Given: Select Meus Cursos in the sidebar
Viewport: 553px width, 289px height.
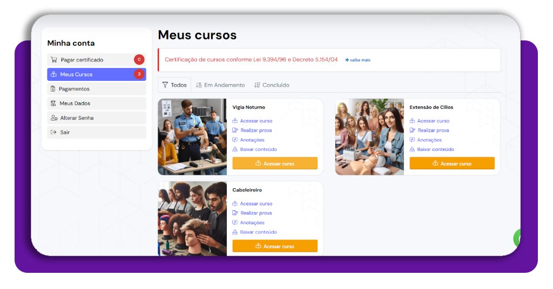Looking at the screenshot, I should (96, 74).
